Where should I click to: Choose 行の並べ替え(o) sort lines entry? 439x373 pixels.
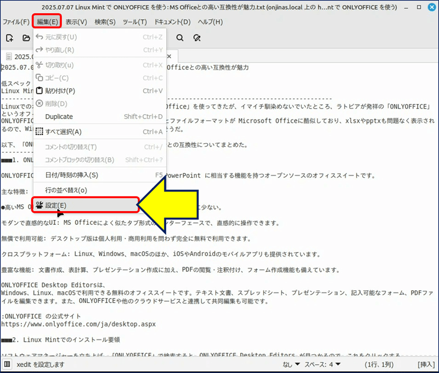pyautogui.click(x=100, y=190)
